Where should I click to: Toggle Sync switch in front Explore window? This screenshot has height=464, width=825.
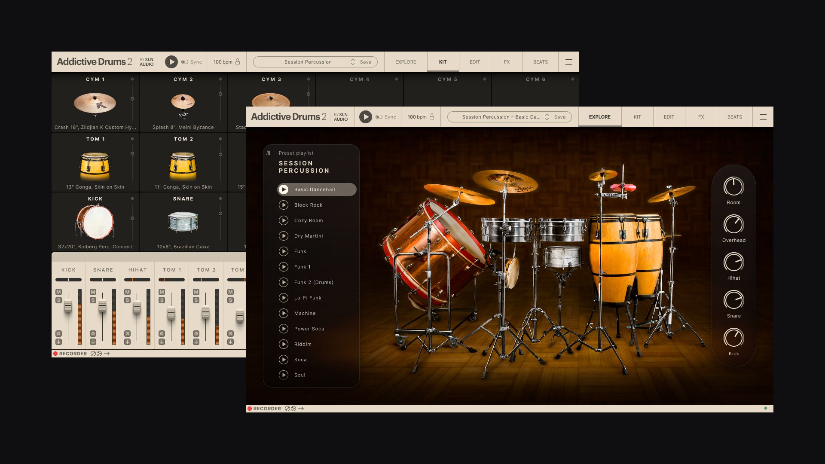[x=379, y=117]
